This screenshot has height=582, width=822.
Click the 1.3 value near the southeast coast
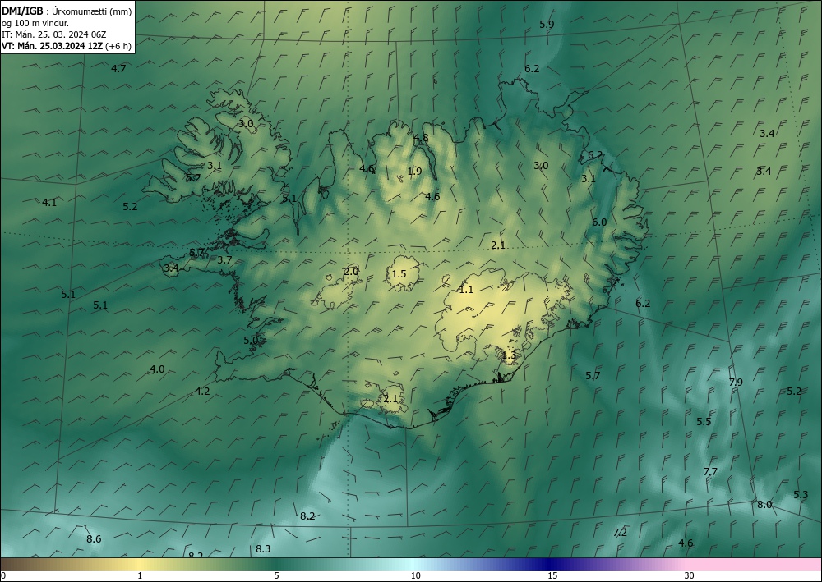point(509,356)
